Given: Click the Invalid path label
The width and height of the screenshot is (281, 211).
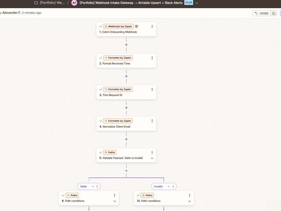Looking at the screenshot, I should click(158, 187).
